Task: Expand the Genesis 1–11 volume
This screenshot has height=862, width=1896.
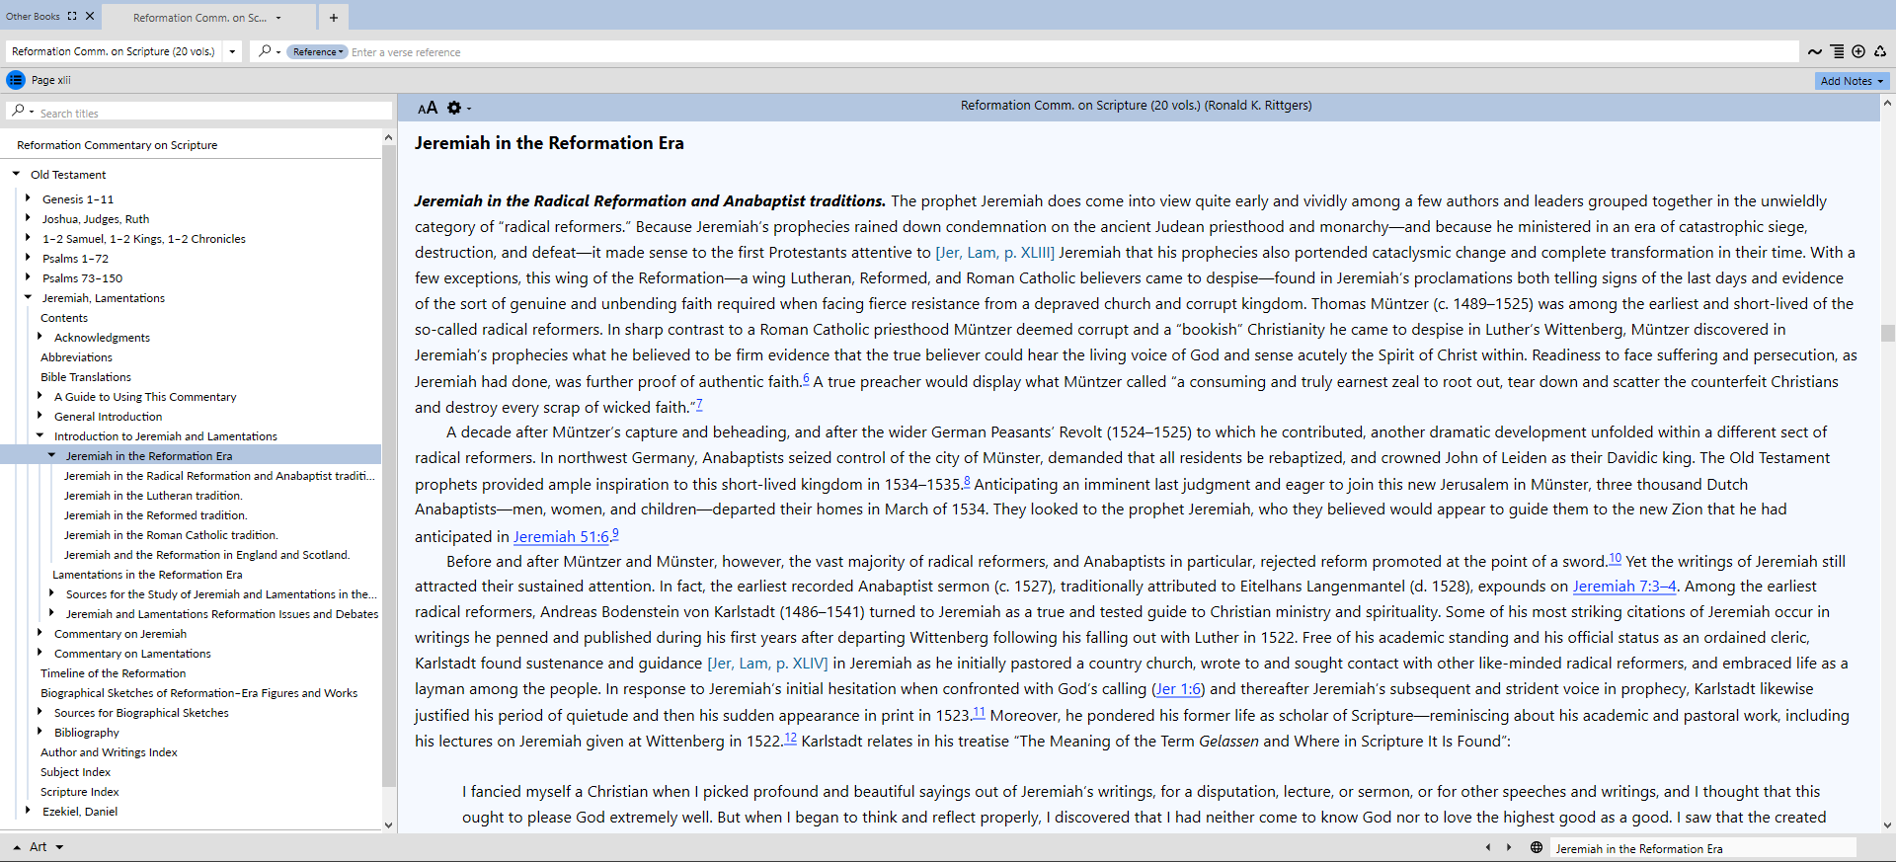Action: coord(28,198)
